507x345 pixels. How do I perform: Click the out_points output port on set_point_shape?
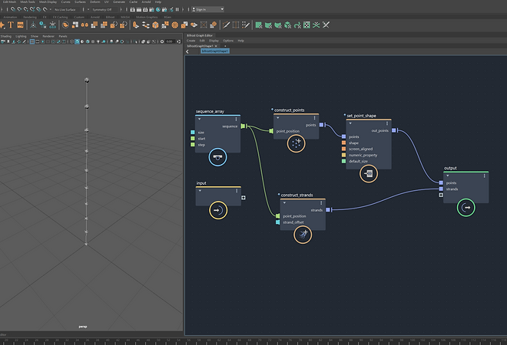(393, 130)
